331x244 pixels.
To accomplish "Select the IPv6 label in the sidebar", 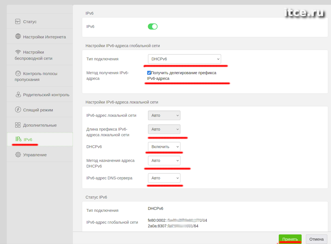I will [28, 140].
